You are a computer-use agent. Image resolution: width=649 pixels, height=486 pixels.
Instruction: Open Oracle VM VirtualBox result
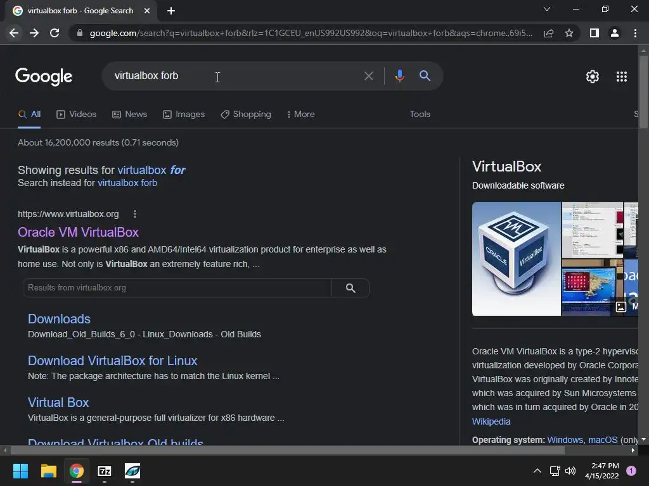point(78,232)
